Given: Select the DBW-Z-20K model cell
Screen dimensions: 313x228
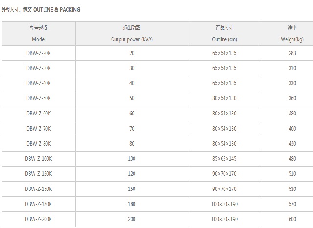Looking at the screenshot, I should coord(39,53).
